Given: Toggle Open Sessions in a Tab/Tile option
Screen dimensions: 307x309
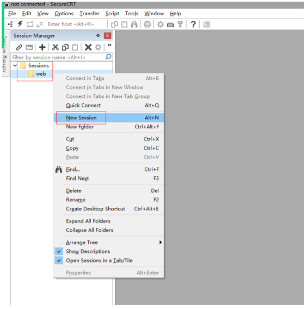Looking at the screenshot, I should point(109,261).
